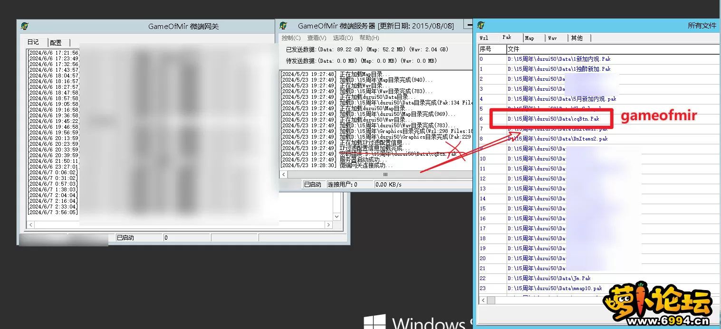This screenshot has height=329, width=721.
Task: Click index 17 in the 序号 column
Action: pyautogui.click(x=483, y=228)
